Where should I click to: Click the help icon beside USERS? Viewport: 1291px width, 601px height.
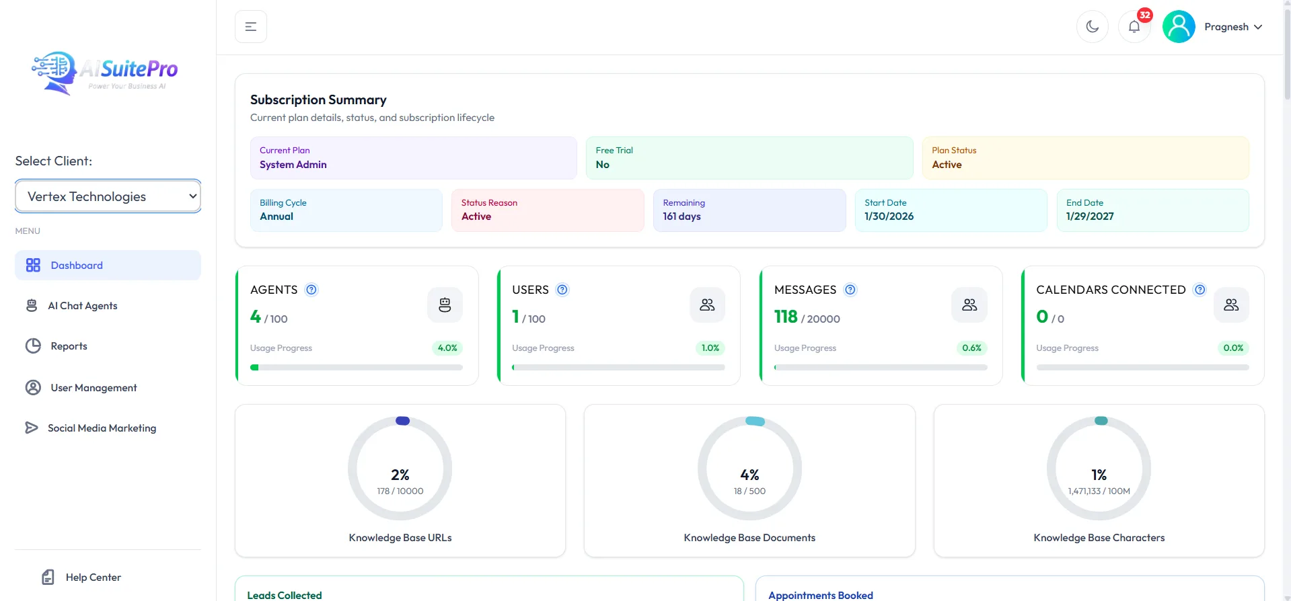coord(562,290)
